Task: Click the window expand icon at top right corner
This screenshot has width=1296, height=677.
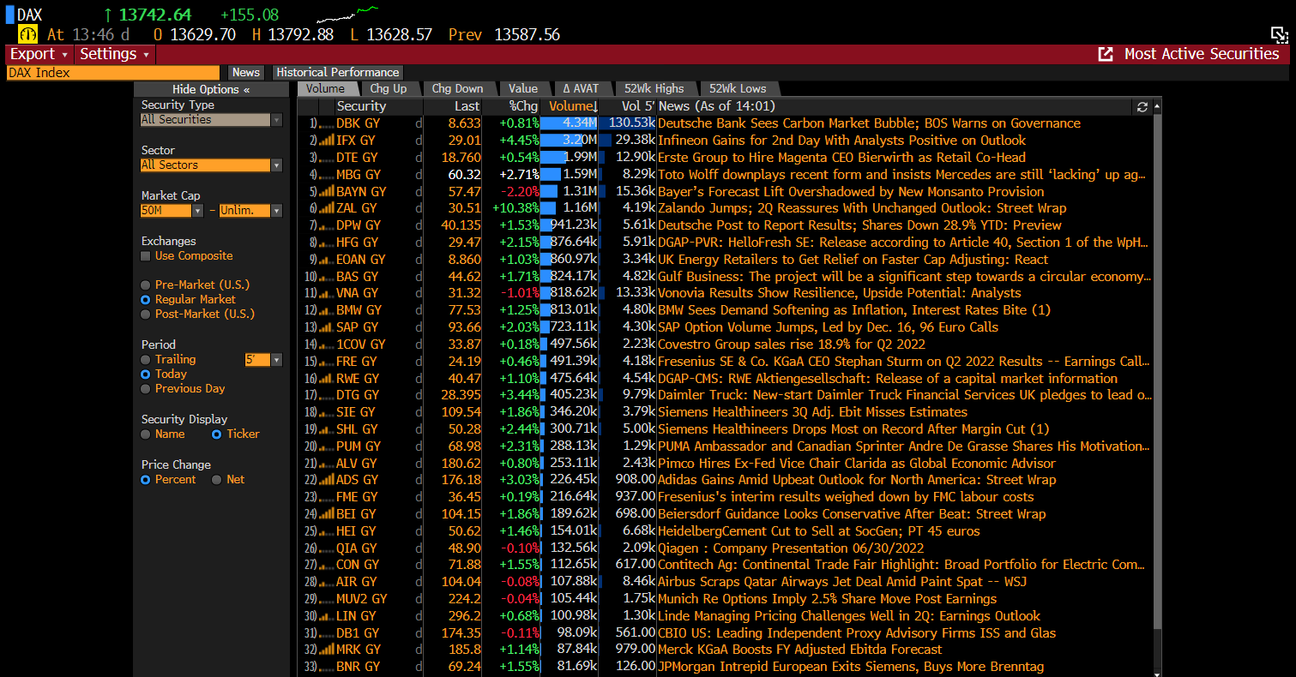Action: point(1279,34)
